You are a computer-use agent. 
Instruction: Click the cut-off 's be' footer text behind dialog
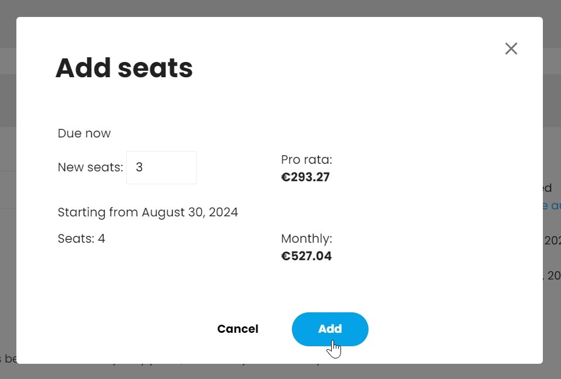[x=8, y=359]
